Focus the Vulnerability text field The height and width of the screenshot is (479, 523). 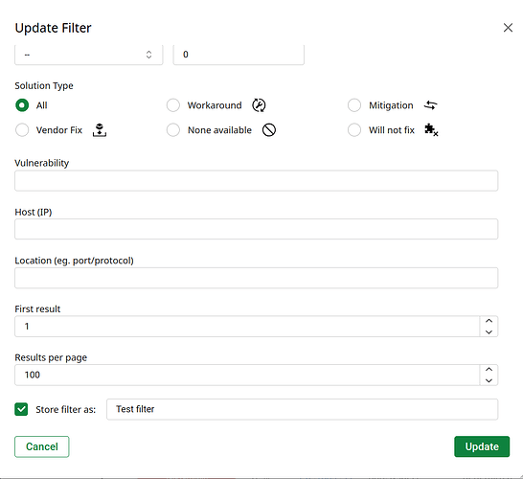256,181
